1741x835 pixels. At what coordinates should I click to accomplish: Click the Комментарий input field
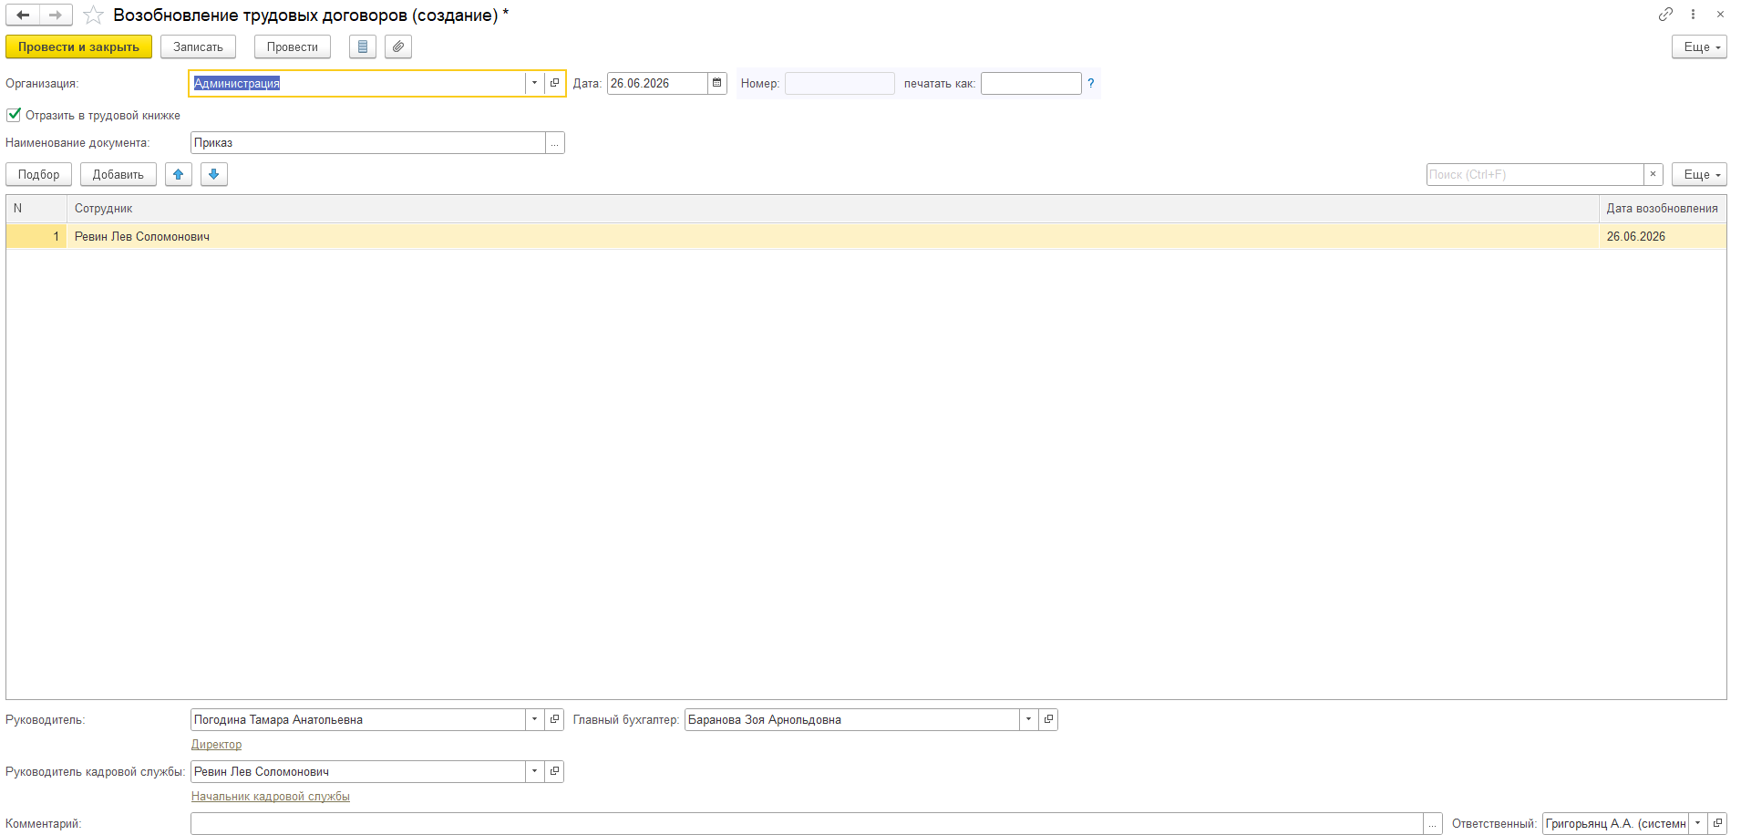click(807, 824)
